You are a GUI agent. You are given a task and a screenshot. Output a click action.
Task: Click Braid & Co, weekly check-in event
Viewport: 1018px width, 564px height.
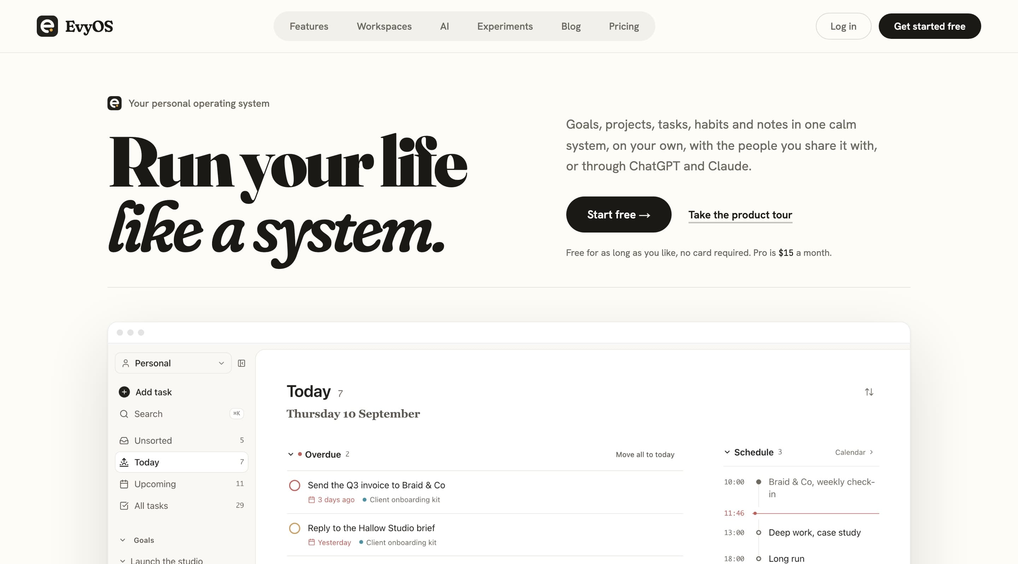(x=821, y=488)
